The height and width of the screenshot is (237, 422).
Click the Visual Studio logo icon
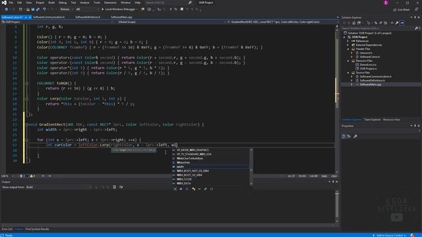[x=4, y=3]
